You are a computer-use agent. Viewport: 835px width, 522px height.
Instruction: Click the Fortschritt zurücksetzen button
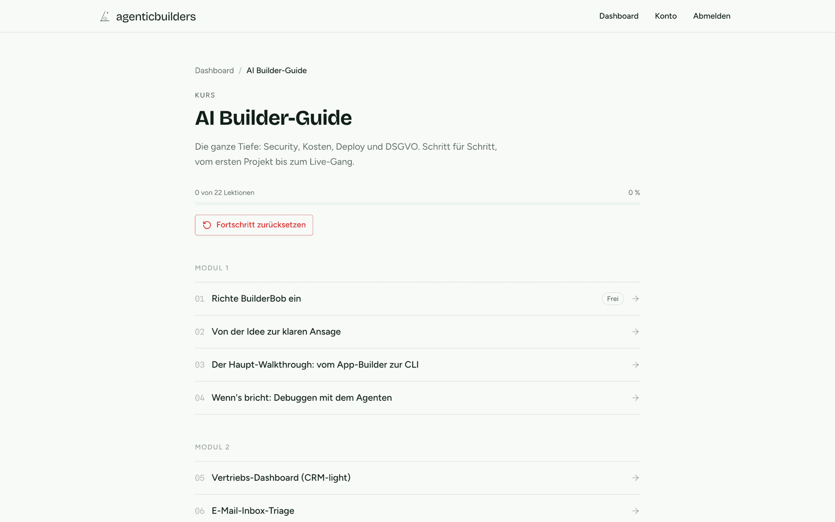coord(254,225)
